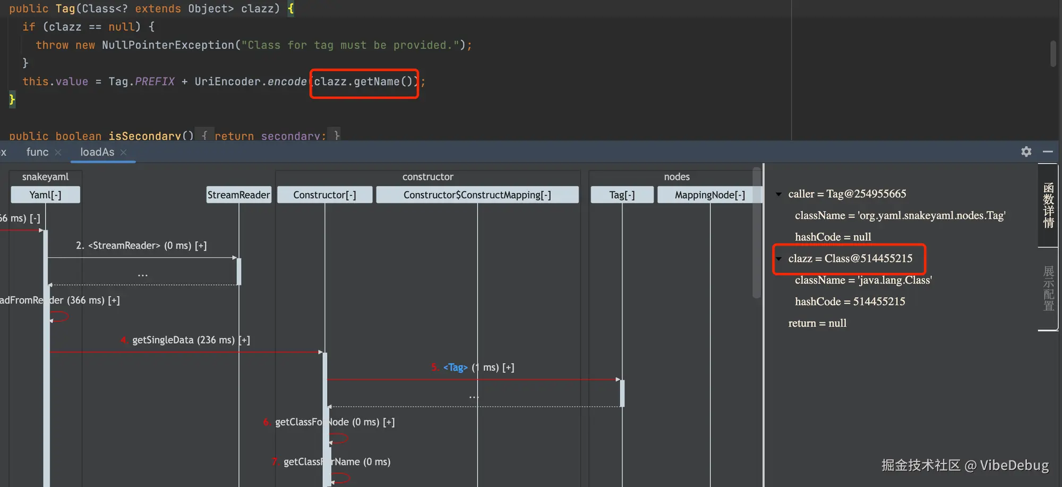Select className = 'org.yaml.snakeyaml.nodes.Tag' row
This screenshot has width=1062, height=487.
(900, 216)
